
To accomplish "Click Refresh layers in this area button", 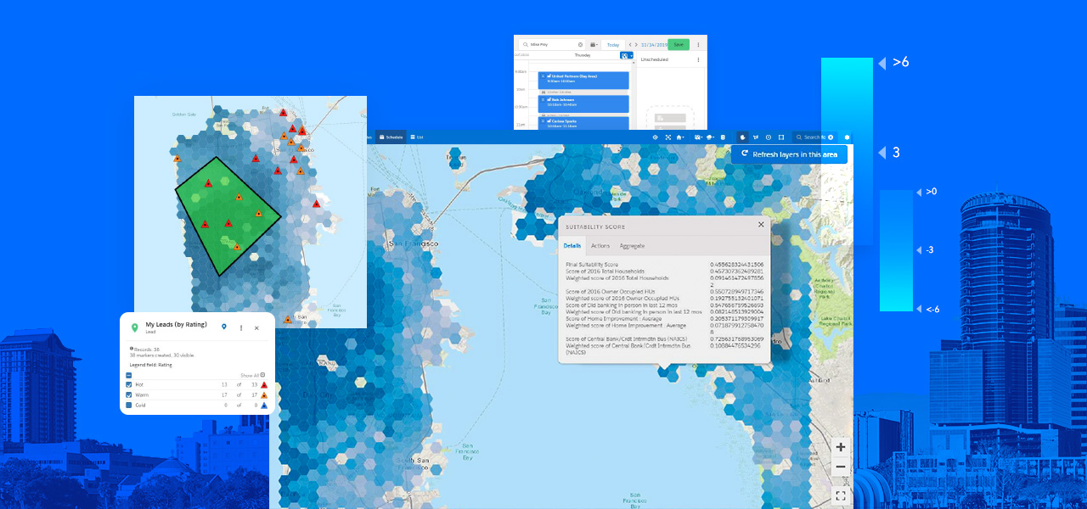I will pos(789,154).
